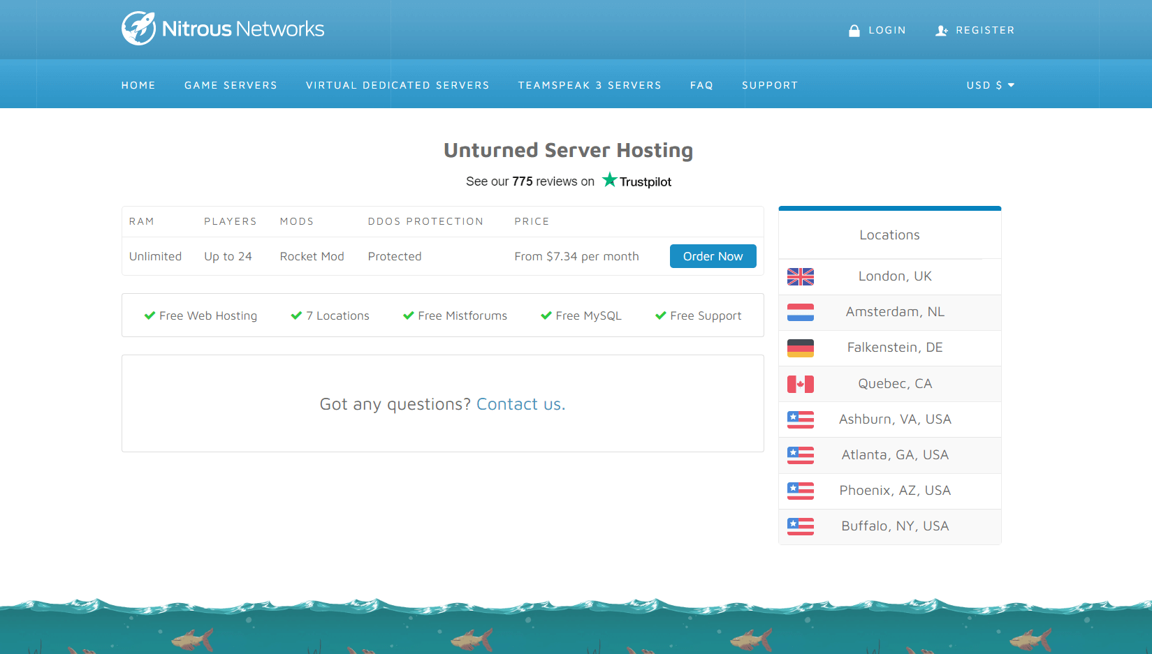Image resolution: width=1152 pixels, height=654 pixels.
Task: Click the 7 Locations feature text
Action: (x=338, y=315)
